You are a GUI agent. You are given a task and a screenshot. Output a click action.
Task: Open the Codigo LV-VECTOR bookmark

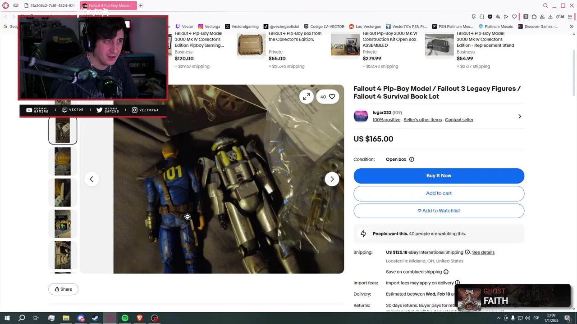(324, 27)
